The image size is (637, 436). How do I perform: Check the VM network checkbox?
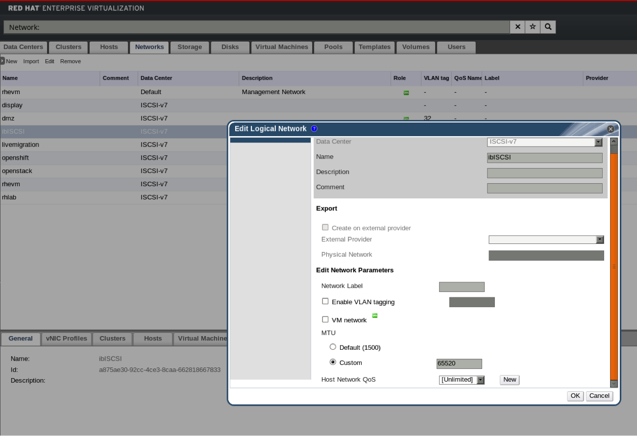click(x=325, y=319)
